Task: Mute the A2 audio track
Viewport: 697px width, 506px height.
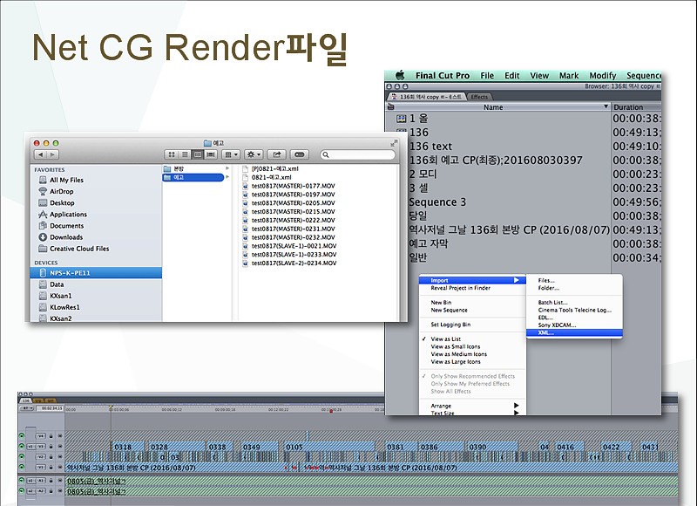Action: pyautogui.click(x=22, y=491)
